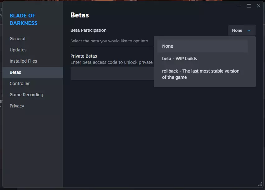
Task: Go to Installed Files
Action: tap(23, 61)
